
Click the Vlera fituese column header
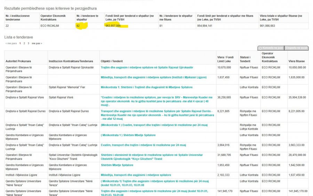click(x=296, y=61)
